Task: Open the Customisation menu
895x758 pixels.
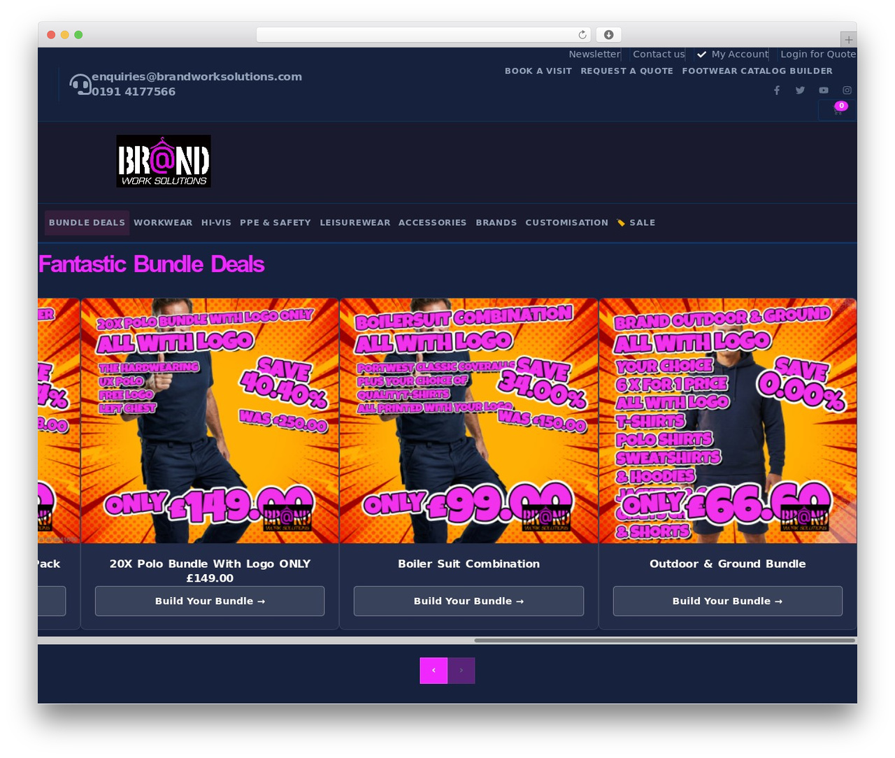Action: 567,222
